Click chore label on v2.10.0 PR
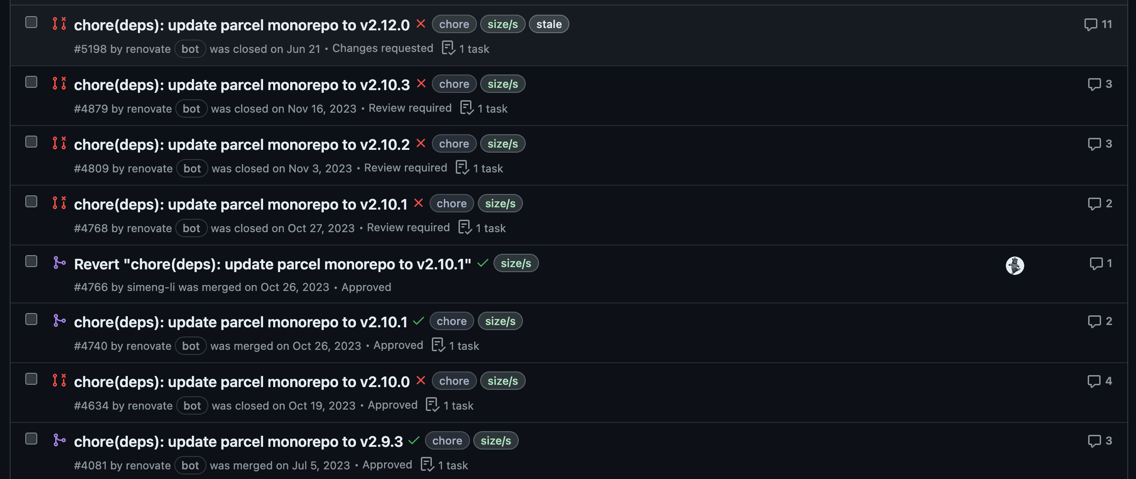Image resolution: width=1136 pixels, height=479 pixels. pyautogui.click(x=454, y=381)
